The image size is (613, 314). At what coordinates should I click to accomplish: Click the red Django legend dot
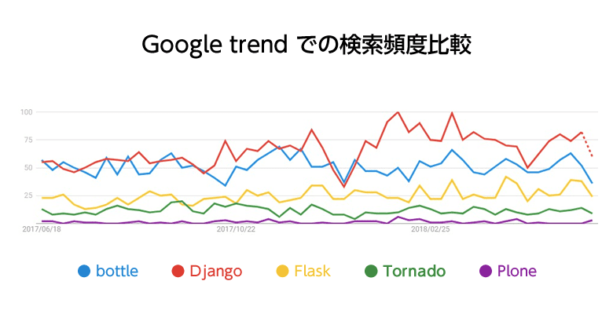tap(178, 271)
